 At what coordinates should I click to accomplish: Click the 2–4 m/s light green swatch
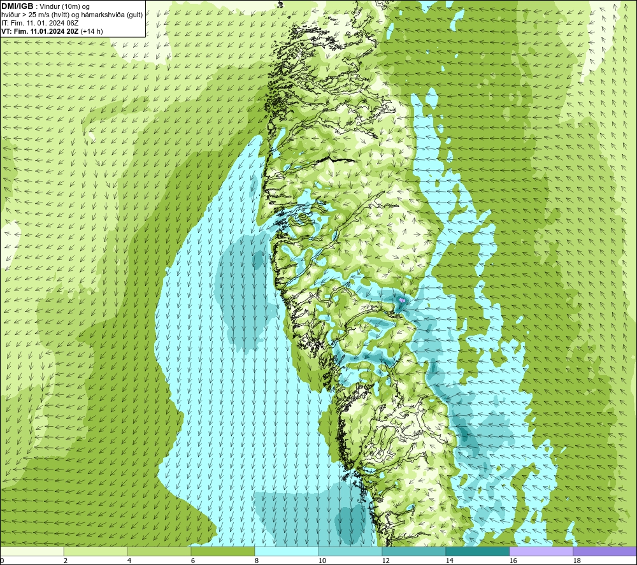[96, 551]
